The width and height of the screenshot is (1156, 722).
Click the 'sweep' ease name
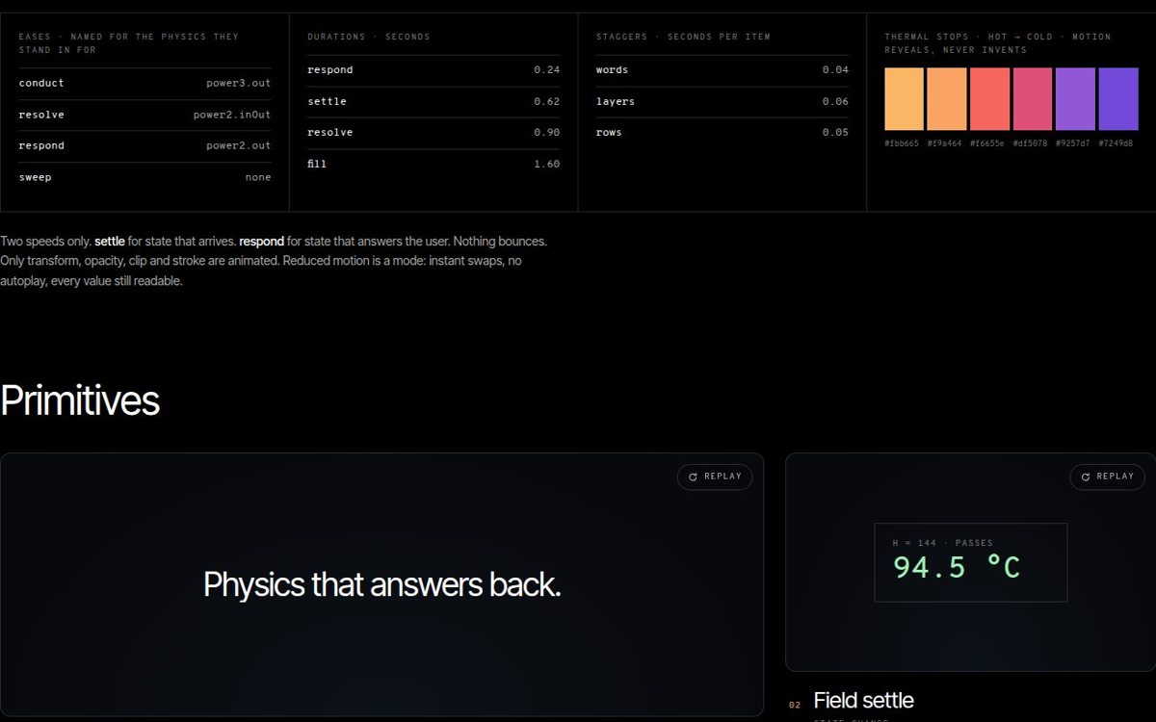(x=36, y=177)
